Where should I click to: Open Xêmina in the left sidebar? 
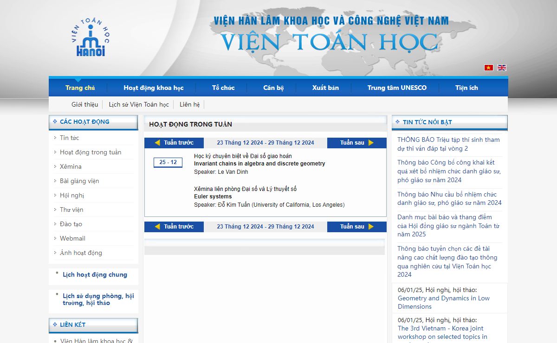pos(71,166)
